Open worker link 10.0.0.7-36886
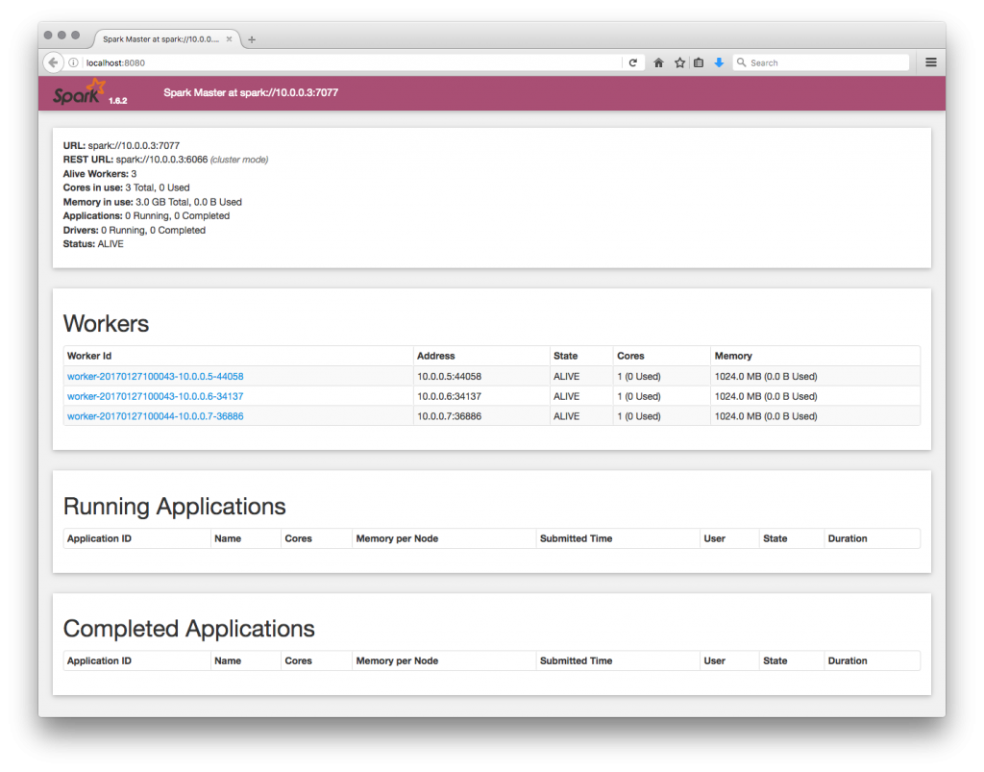 click(x=155, y=416)
